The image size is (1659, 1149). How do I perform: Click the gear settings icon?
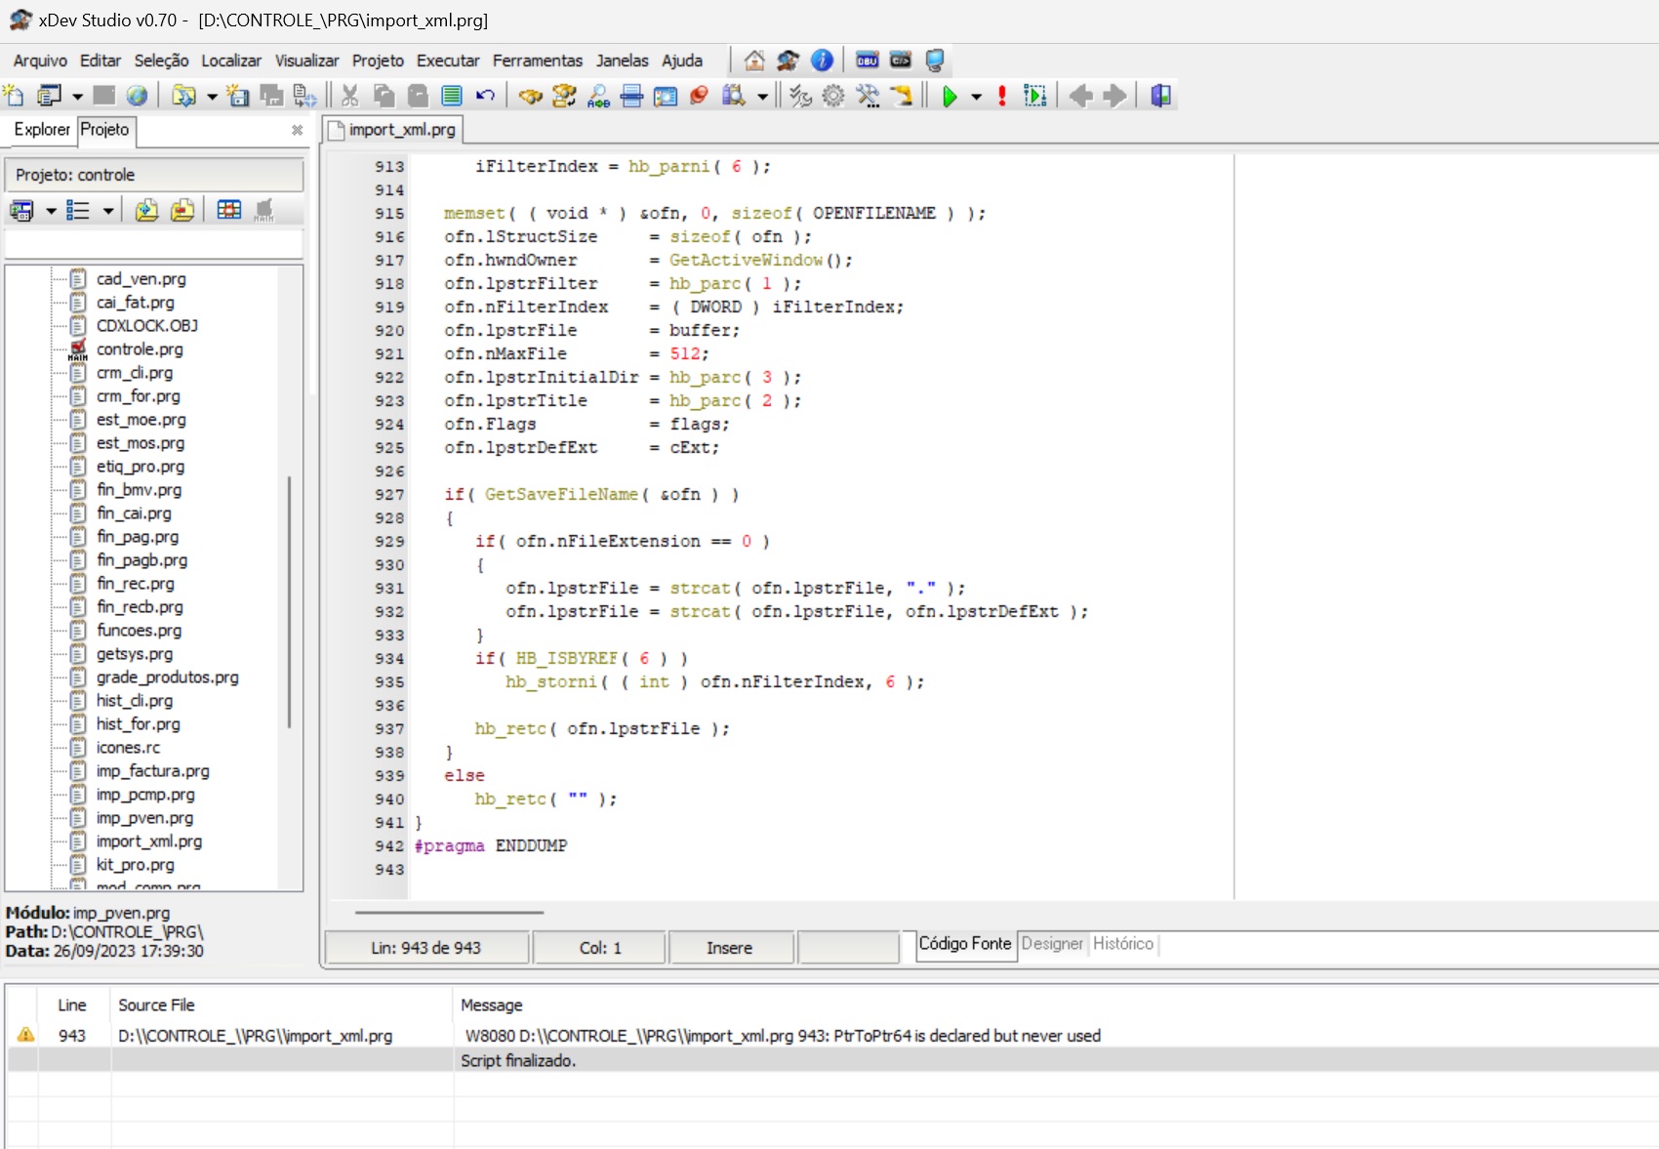tap(833, 96)
